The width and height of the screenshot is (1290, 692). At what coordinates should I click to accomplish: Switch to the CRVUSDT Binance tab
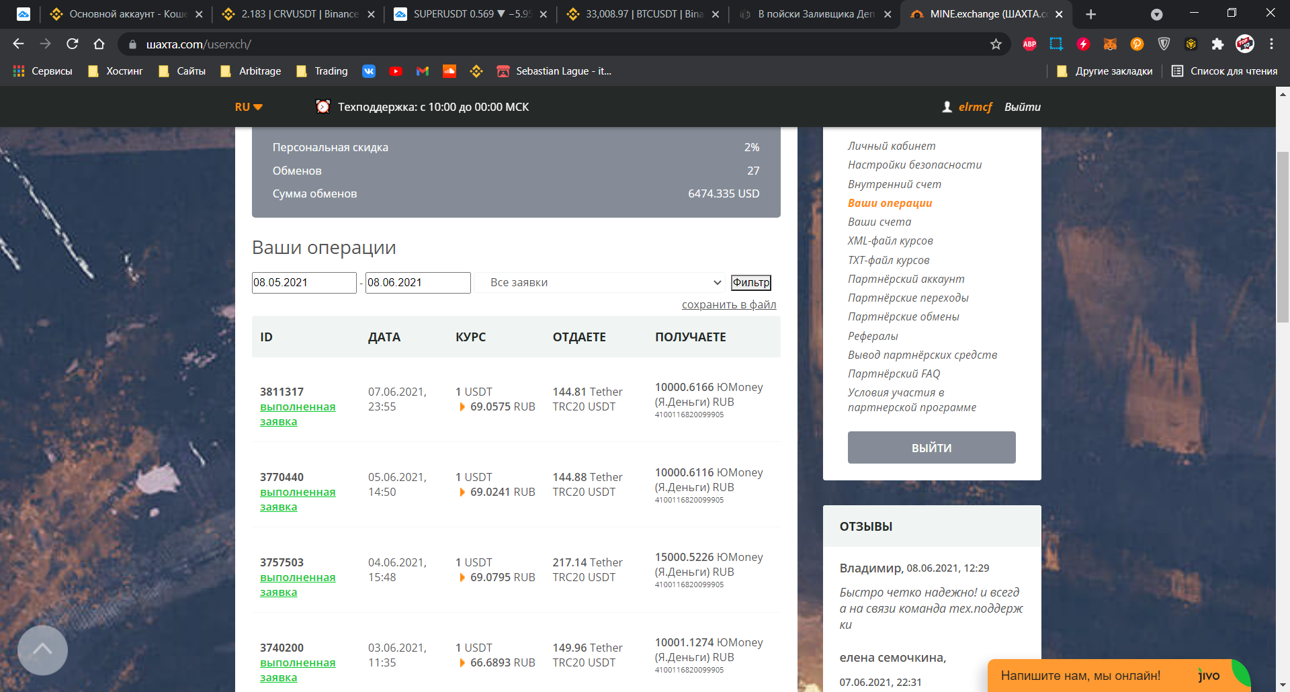click(x=298, y=14)
